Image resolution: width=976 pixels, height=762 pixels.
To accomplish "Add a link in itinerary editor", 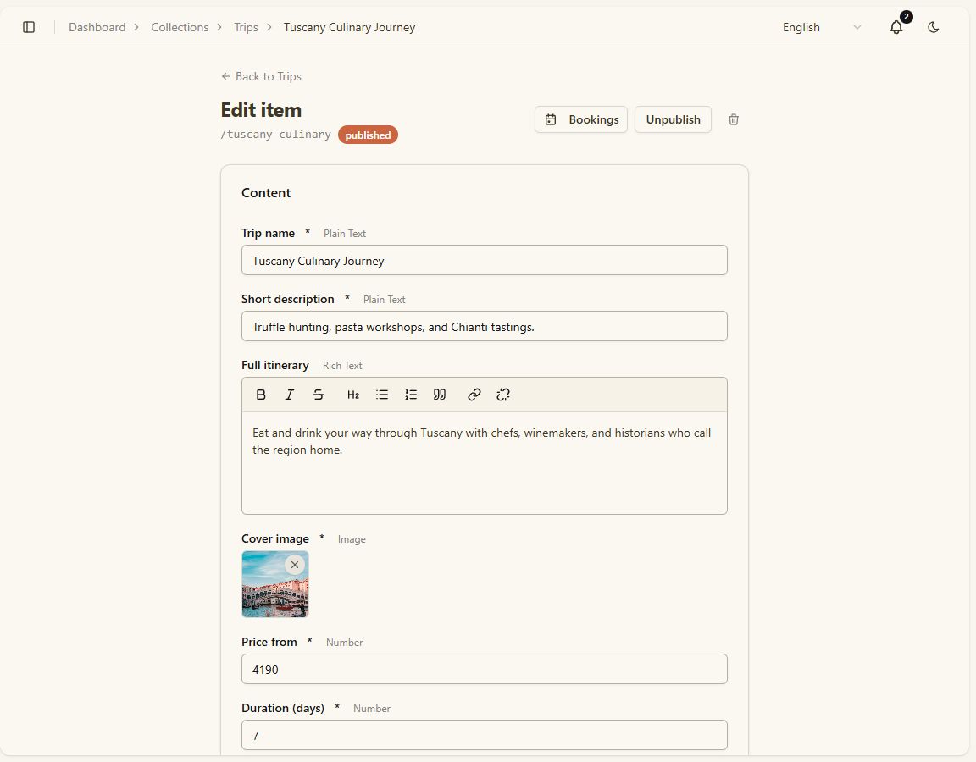I will tap(474, 395).
